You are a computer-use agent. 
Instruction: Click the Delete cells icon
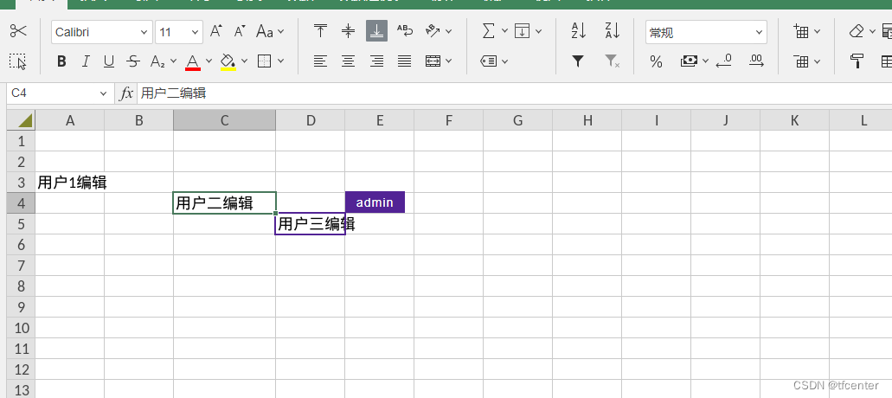point(802,61)
